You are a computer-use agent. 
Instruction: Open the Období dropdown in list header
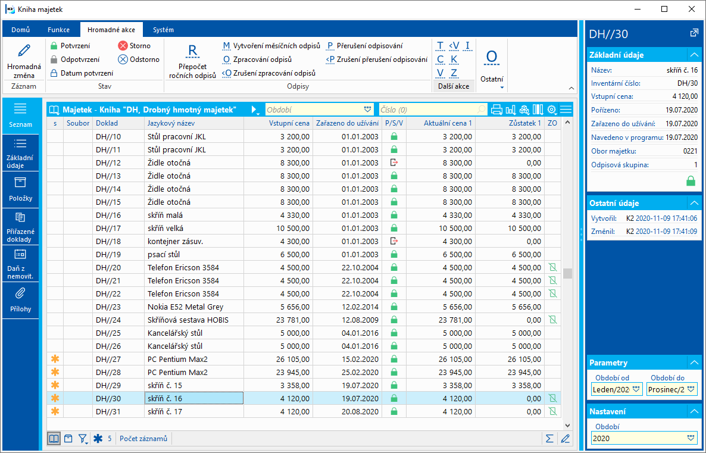point(367,110)
